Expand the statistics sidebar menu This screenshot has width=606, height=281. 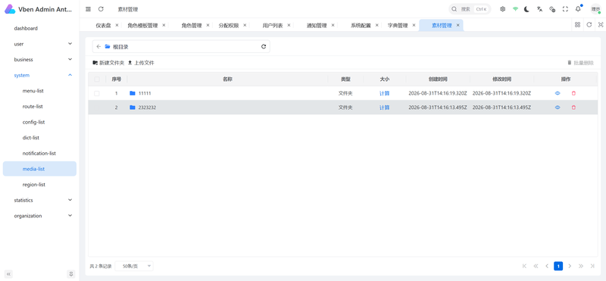pos(39,200)
